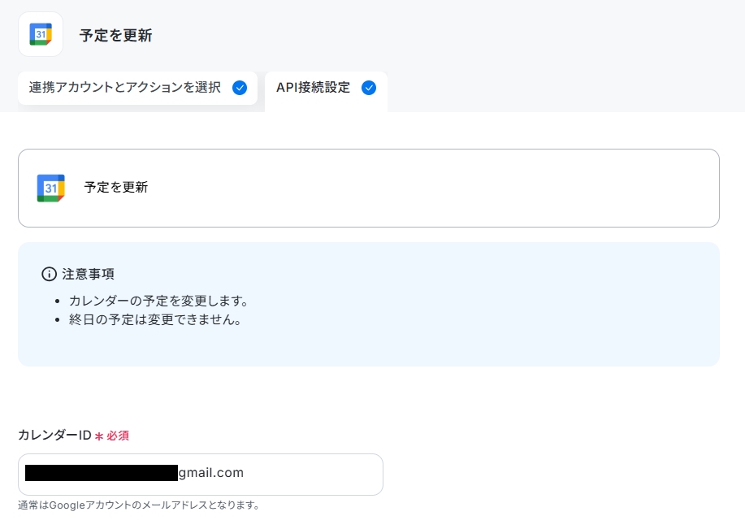Click the gmail.com text in the input
The image size is (745, 529).
coord(211,472)
